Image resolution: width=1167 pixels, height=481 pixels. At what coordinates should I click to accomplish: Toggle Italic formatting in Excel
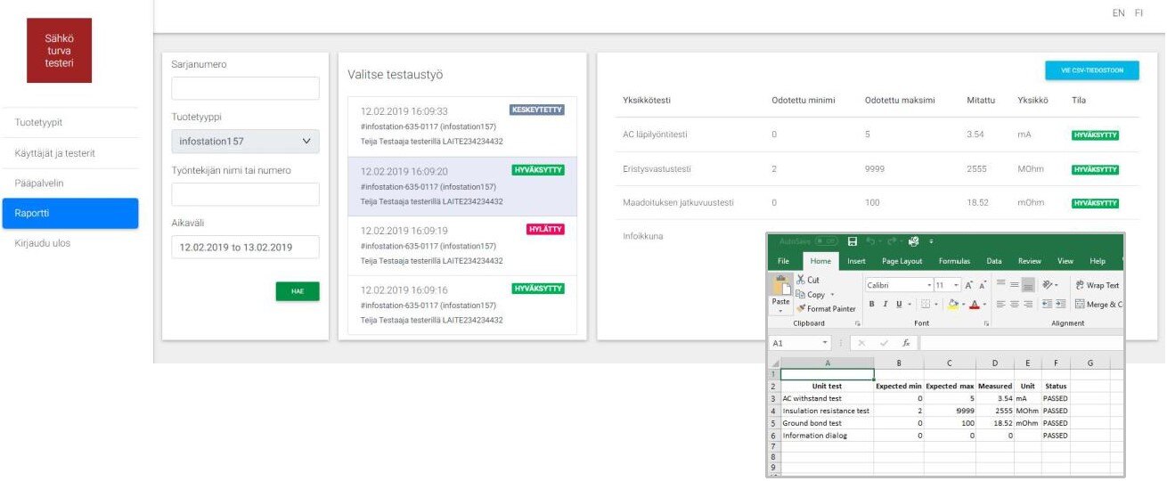click(x=885, y=304)
